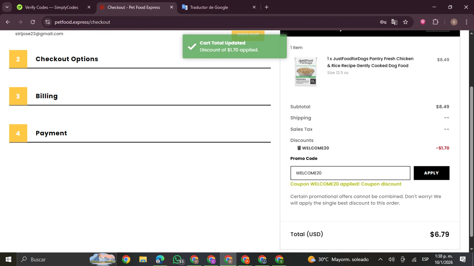Open Microsoft Edge from the taskbar
This screenshot has height=266, width=474.
coord(160,259)
